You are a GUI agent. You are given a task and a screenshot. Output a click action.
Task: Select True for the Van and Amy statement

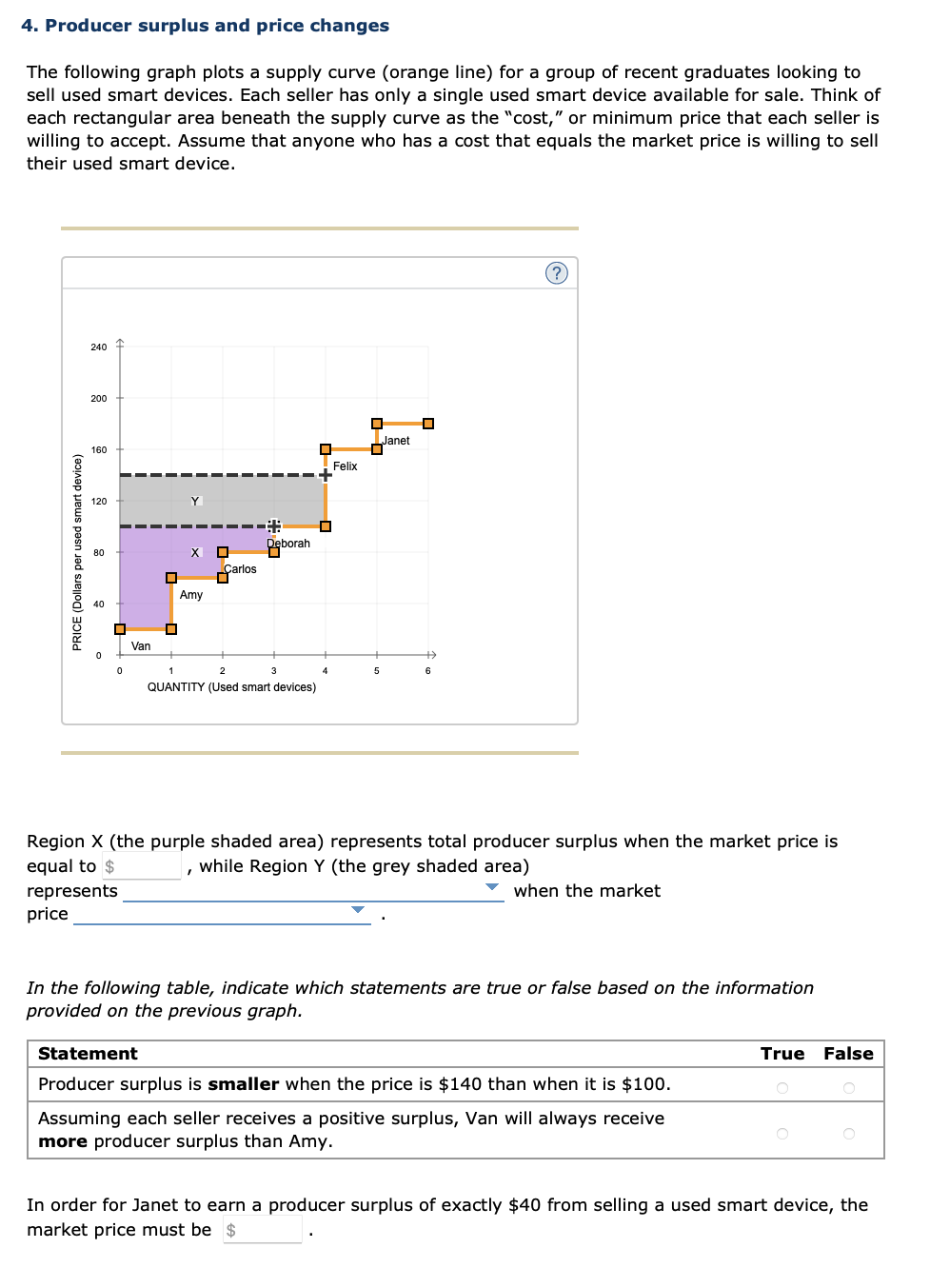click(x=782, y=1132)
